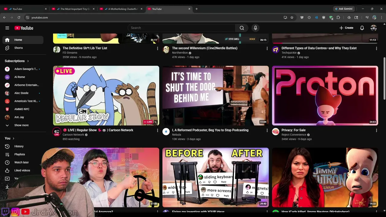The width and height of the screenshot is (386, 217).
Task: Open the Jimmy Neutron video thumbnail
Action: coord(325,178)
